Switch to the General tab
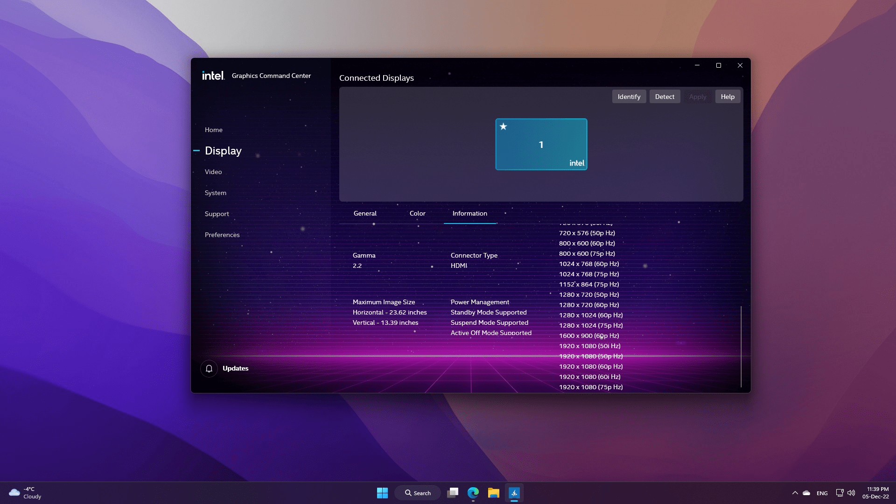Image resolution: width=896 pixels, height=504 pixels. point(365,213)
